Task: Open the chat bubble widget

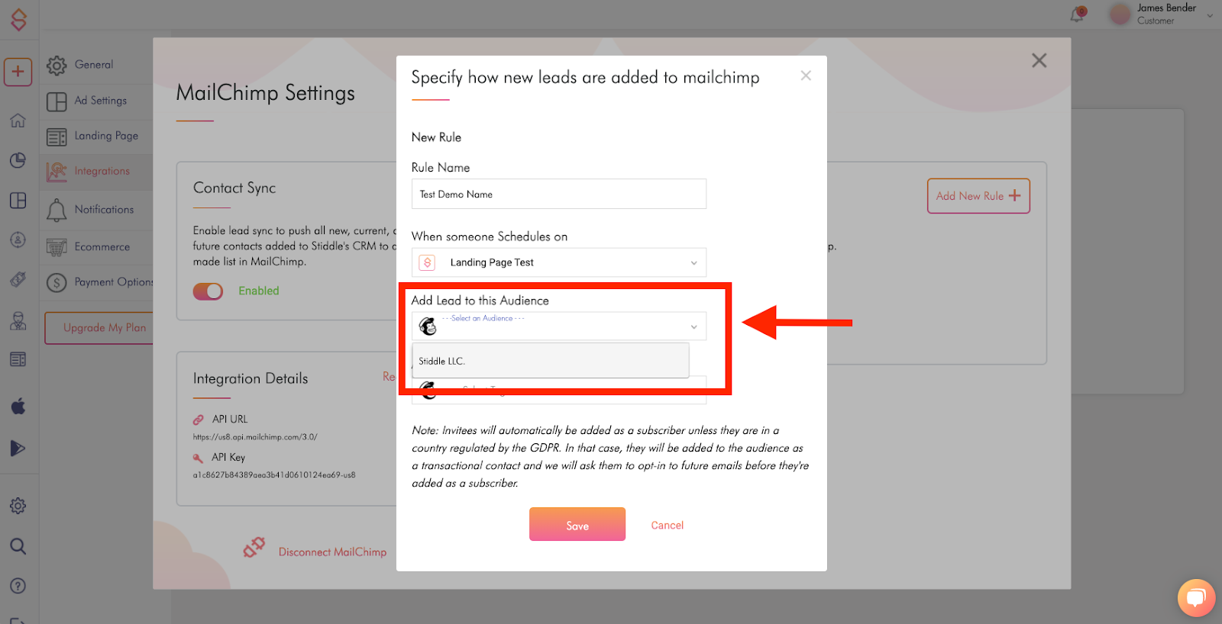Action: click(1196, 598)
